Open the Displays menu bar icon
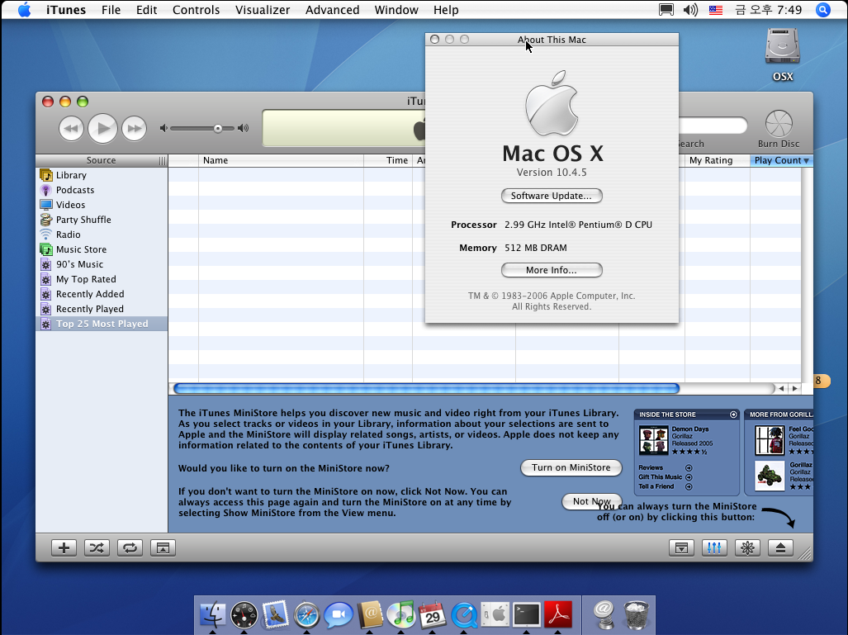Image resolution: width=848 pixels, height=635 pixels. click(666, 10)
